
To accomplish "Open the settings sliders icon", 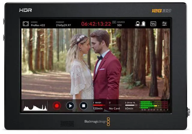I will click(x=164, y=24).
